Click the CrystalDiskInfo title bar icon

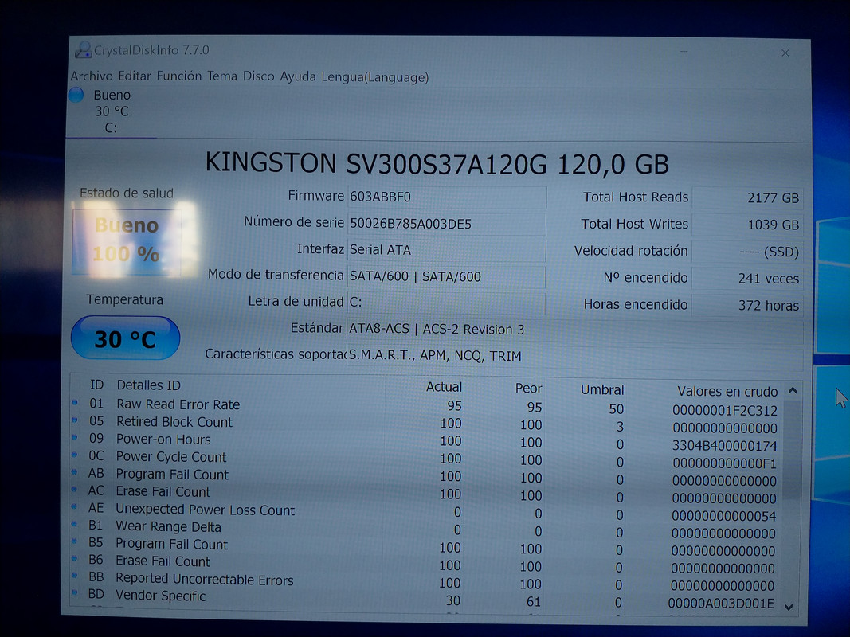(x=83, y=50)
